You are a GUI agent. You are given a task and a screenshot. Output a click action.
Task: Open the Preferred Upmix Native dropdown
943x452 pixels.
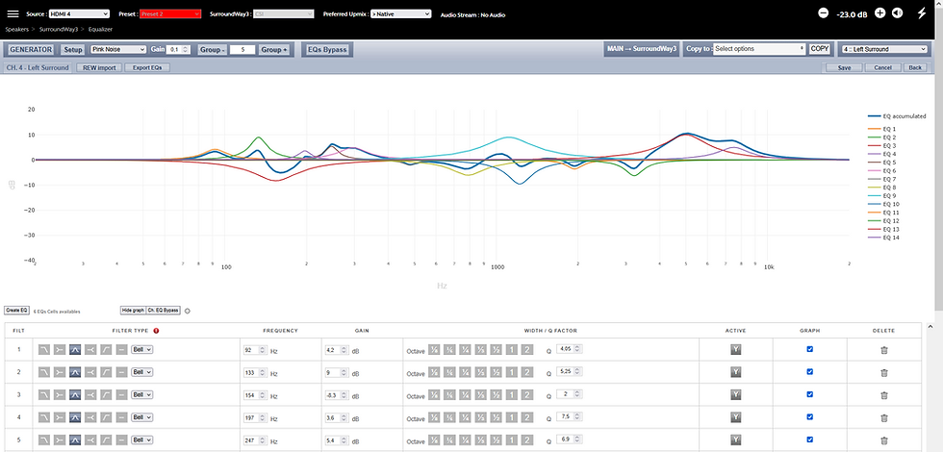(x=400, y=13)
